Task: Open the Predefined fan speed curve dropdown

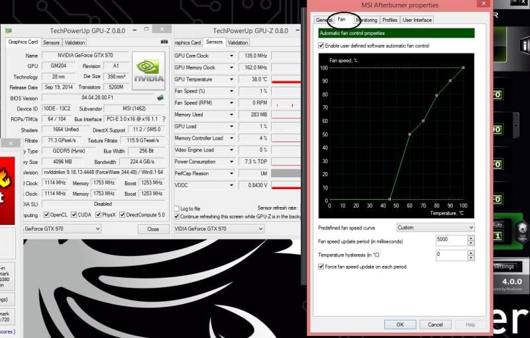Action: pyautogui.click(x=435, y=228)
